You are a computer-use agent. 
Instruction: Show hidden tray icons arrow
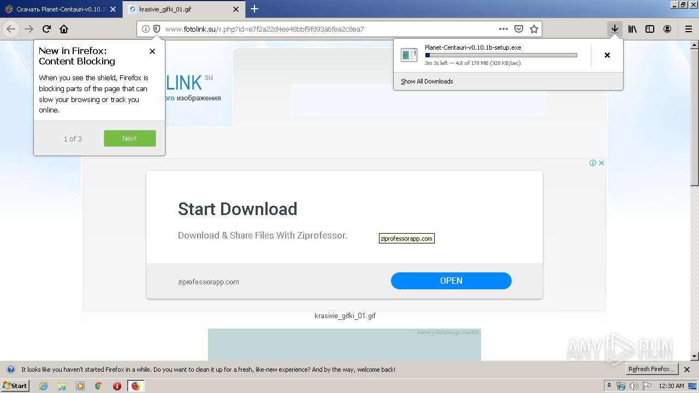tap(609, 386)
